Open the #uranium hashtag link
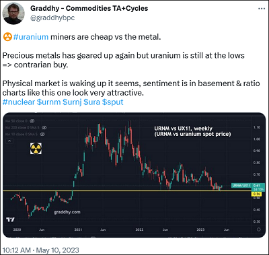The width and height of the screenshot is (269, 255). (31, 37)
